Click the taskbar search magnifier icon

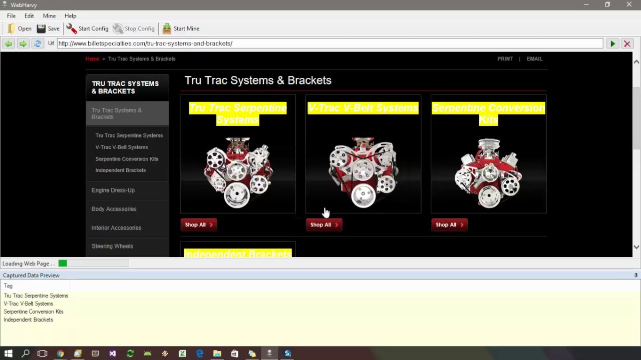(x=26, y=353)
